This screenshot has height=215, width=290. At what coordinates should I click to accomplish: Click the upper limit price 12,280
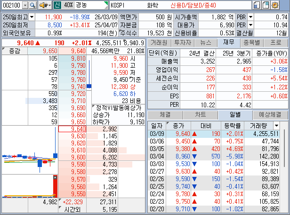(120, 87)
